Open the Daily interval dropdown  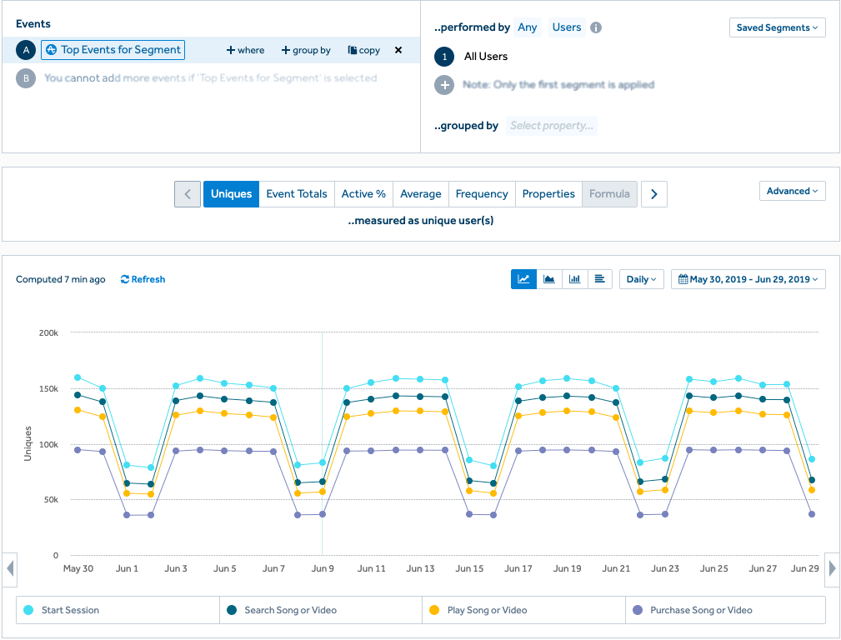click(x=641, y=279)
